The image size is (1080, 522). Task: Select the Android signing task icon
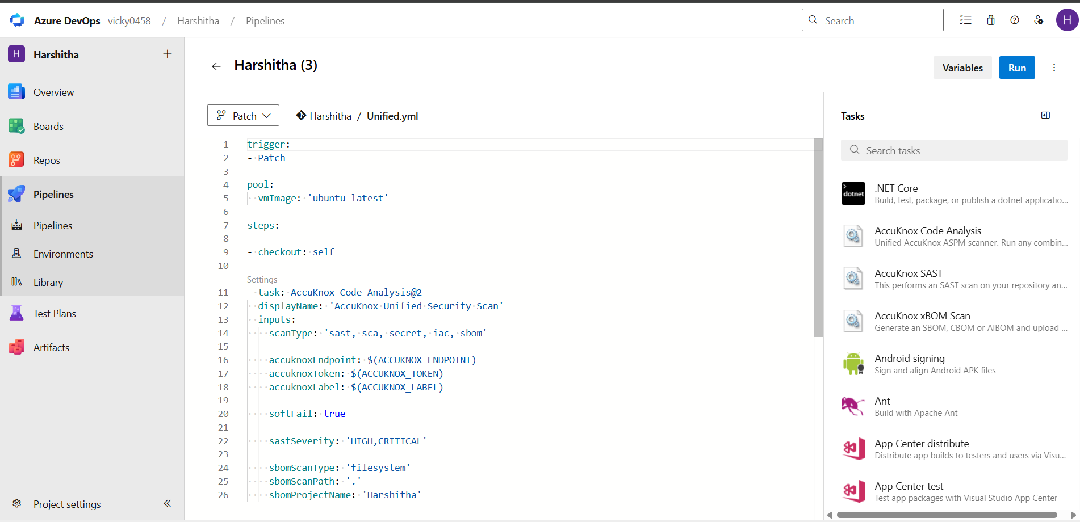click(x=853, y=364)
